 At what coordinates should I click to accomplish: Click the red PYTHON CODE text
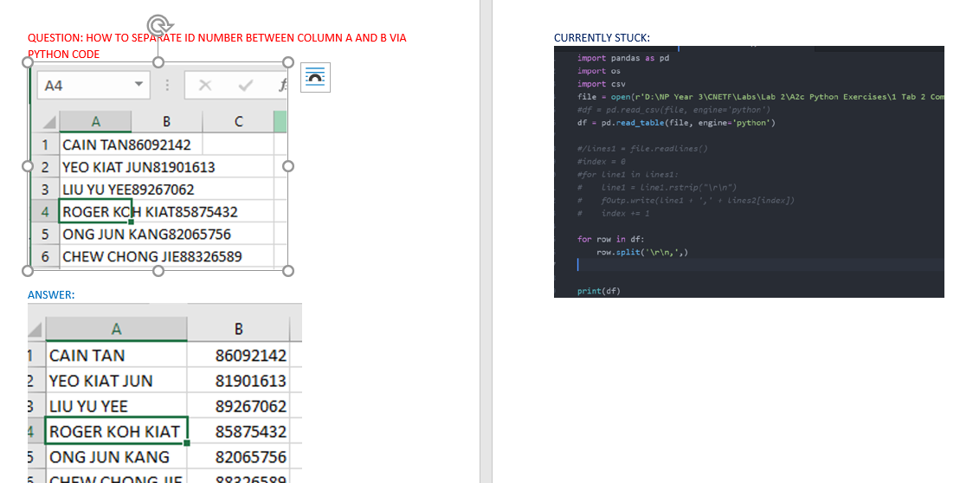[x=64, y=54]
